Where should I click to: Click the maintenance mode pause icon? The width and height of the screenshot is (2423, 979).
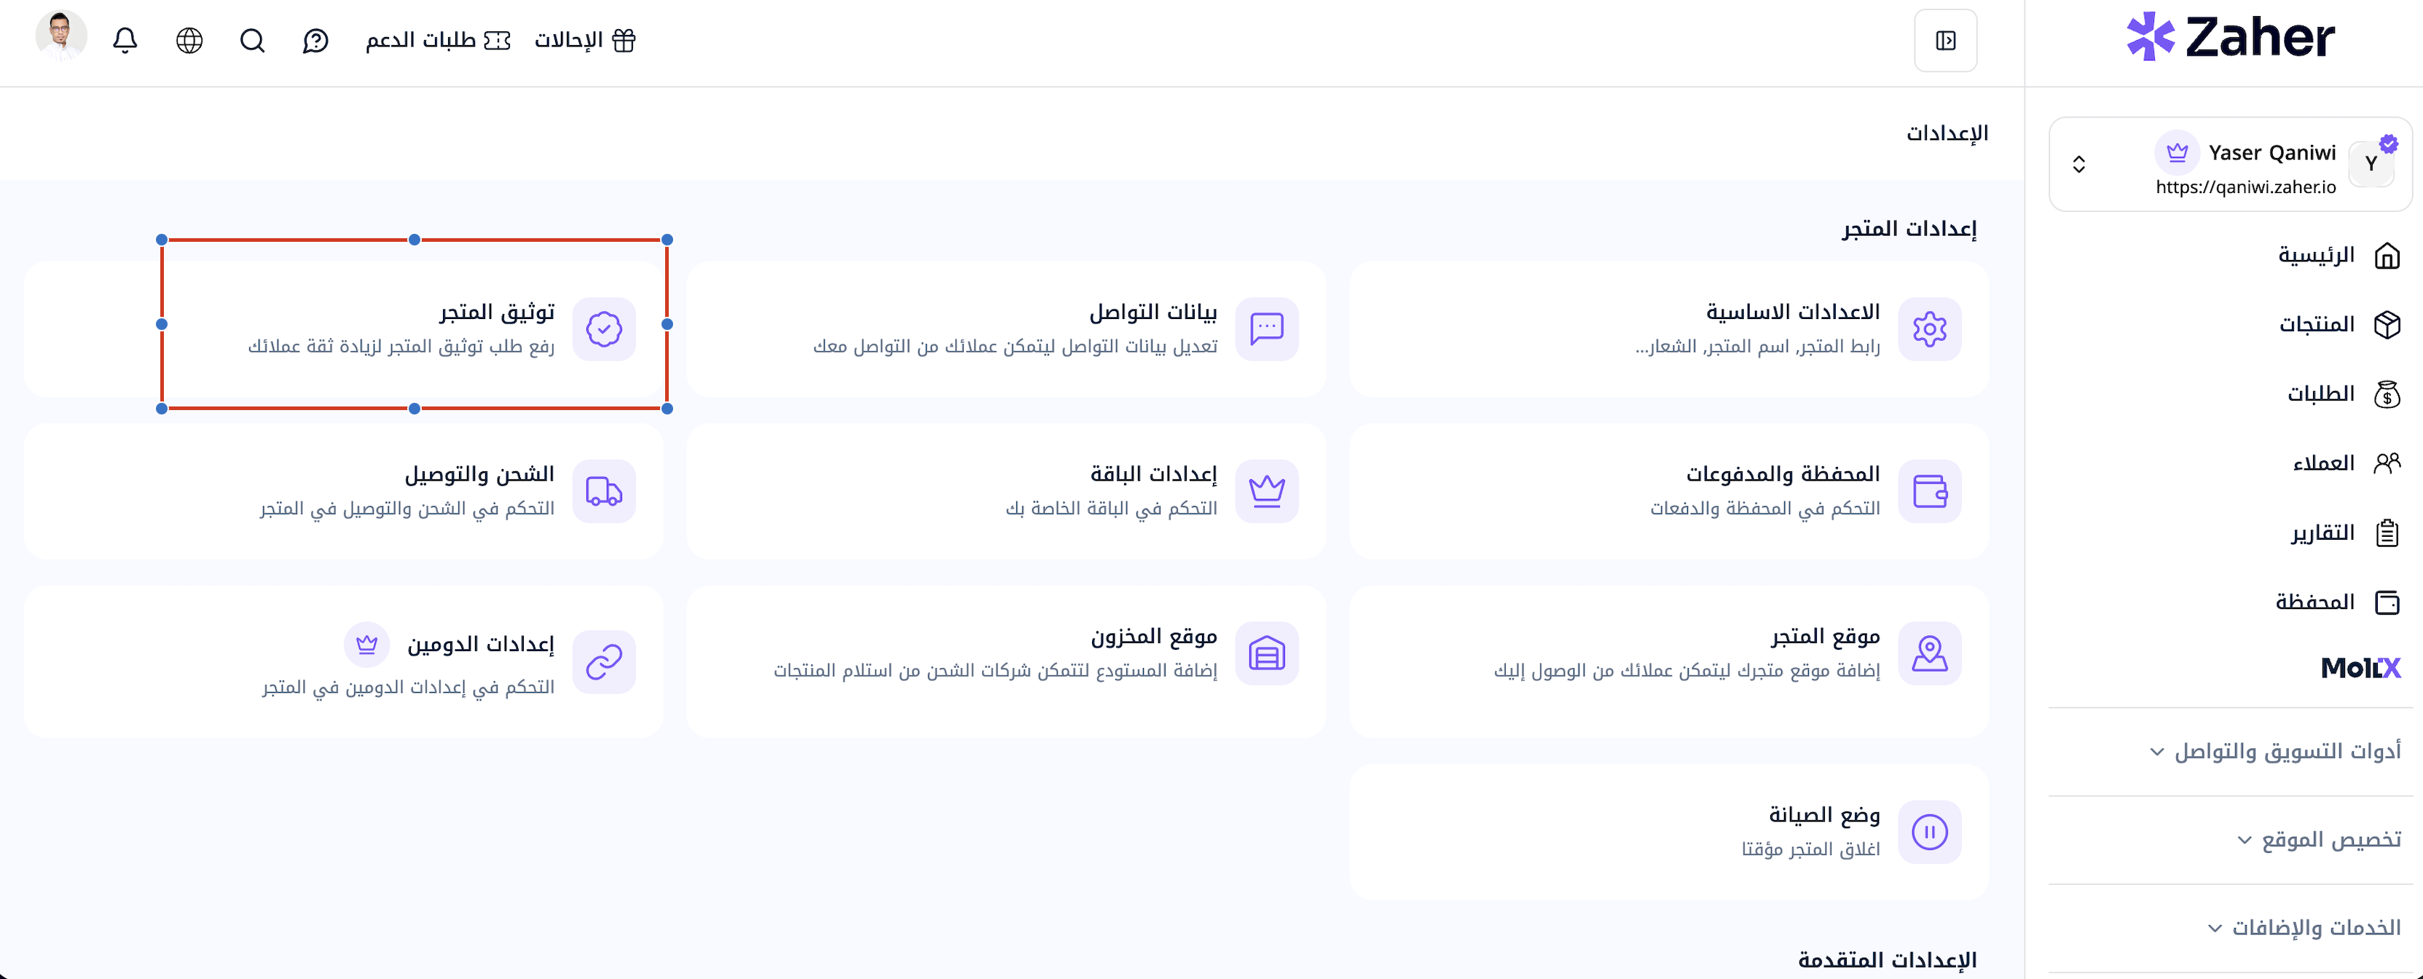[x=1929, y=831]
